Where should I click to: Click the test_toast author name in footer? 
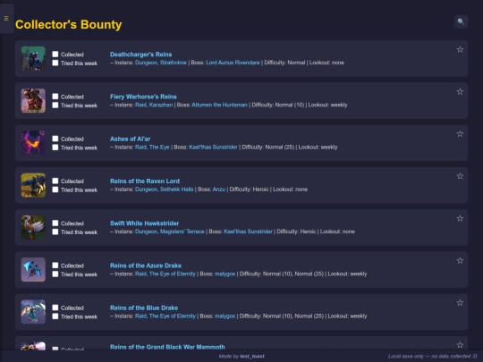tap(252, 356)
